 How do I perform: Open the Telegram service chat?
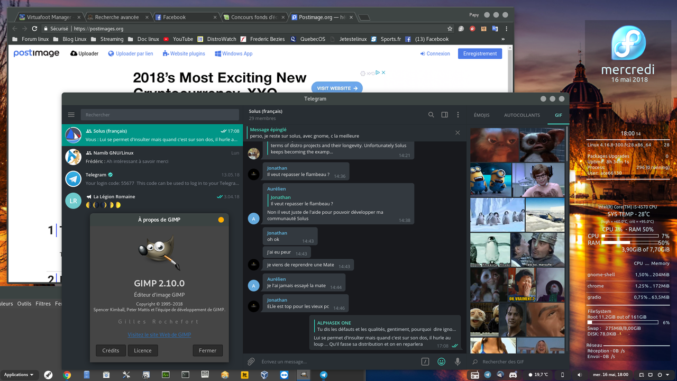(152, 179)
